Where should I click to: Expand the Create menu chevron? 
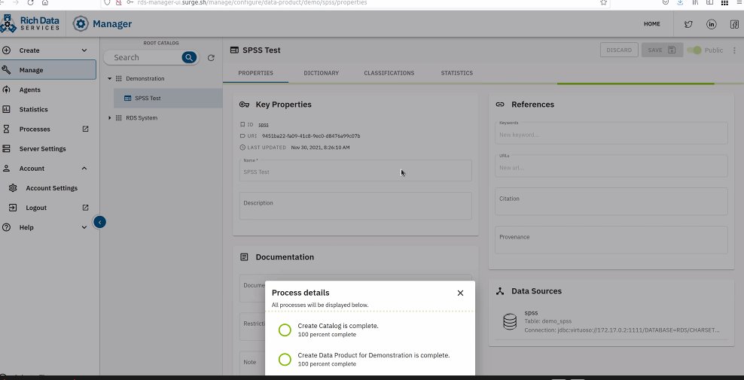tap(84, 50)
